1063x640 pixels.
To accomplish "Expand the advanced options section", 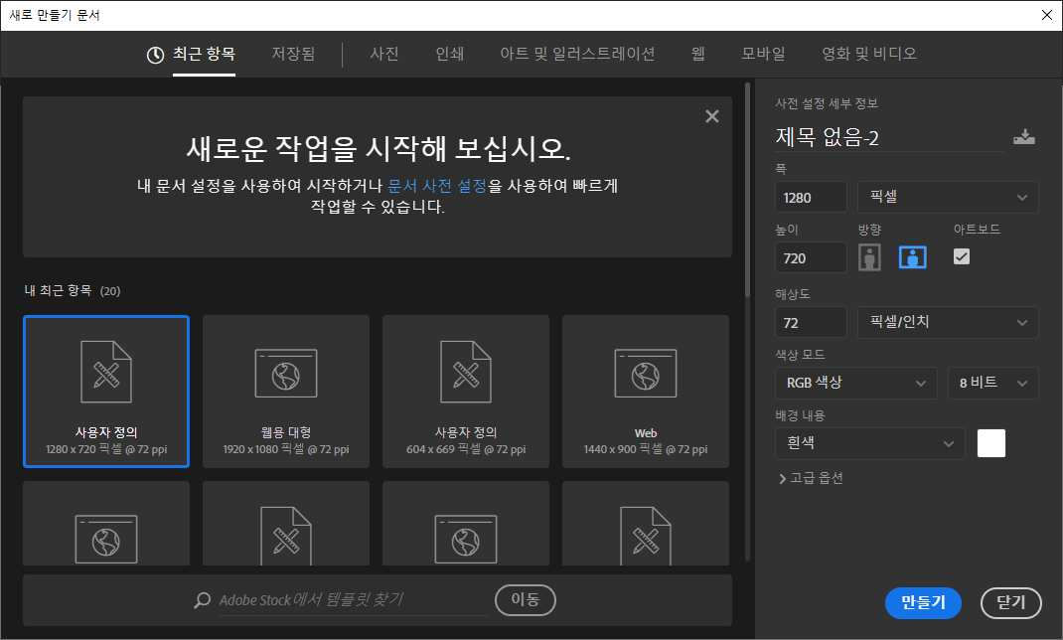I will [x=811, y=478].
